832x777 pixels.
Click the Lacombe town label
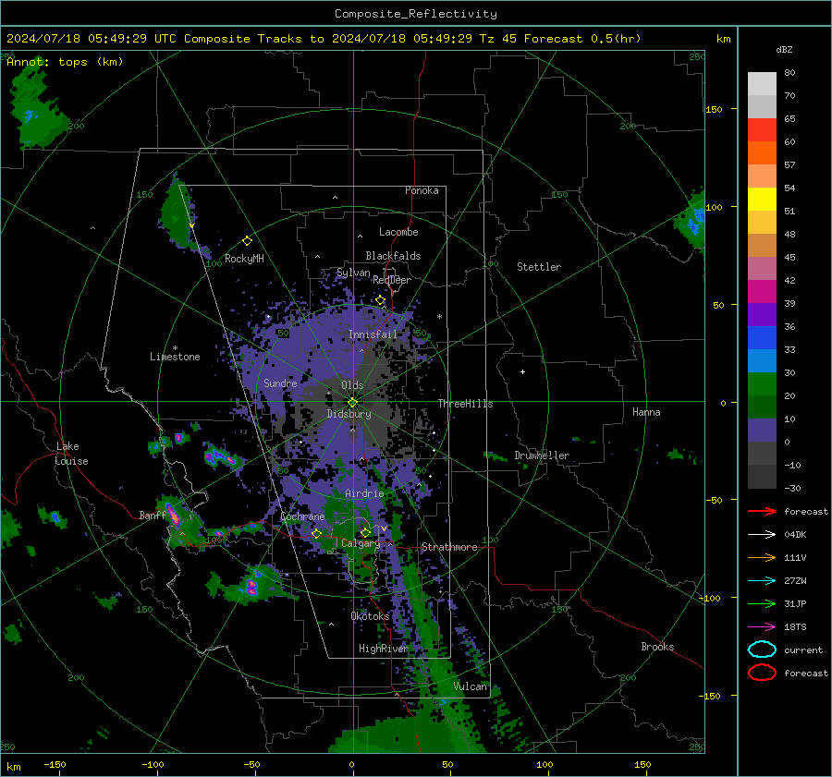(x=398, y=232)
